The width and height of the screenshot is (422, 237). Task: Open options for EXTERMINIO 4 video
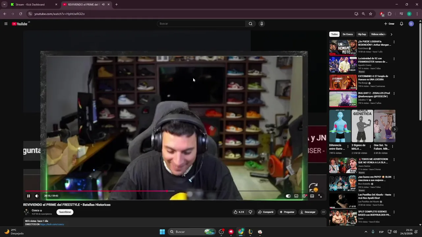[x=394, y=77]
